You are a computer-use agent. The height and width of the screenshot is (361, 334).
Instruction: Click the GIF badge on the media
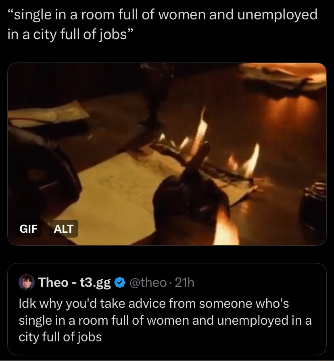coord(28,229)
